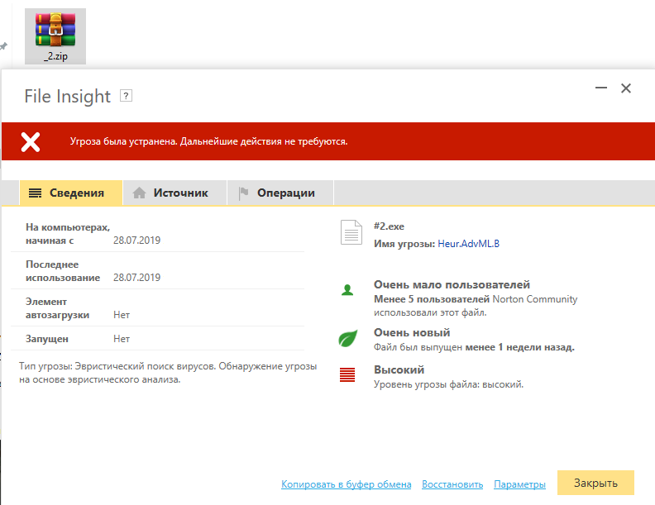
Task: Click the Угроза была устранена banner message
Action: point(209,141)
